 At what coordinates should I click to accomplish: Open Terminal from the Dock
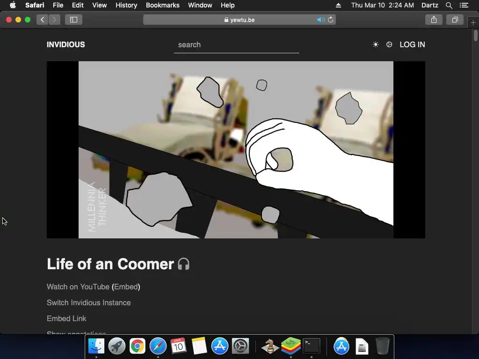pos(311,346)
